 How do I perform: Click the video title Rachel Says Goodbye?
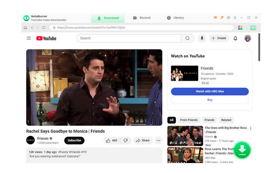pyautogui.click(x=65, y=131)
